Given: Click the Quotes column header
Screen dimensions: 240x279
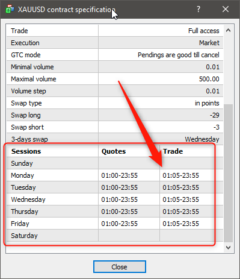Looking at the screenshot, I should pos(114,151).
